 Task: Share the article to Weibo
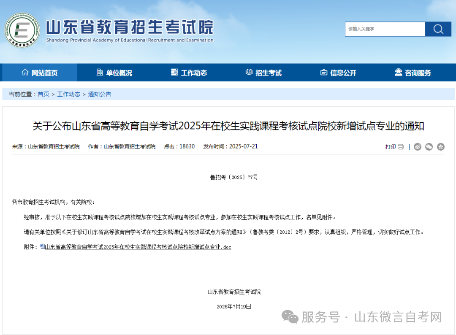pos(418,147)
